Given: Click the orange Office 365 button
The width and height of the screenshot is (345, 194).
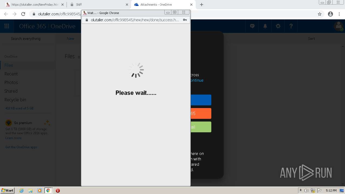Looking at the screenshot, I should 201,113.
